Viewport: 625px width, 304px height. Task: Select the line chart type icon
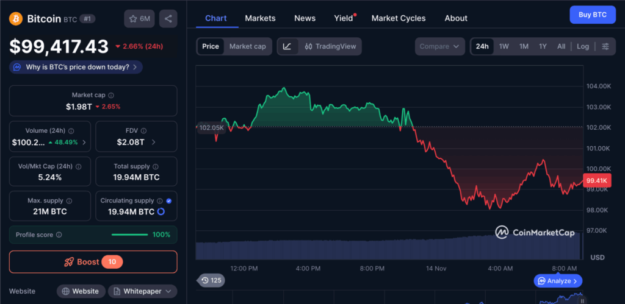[x=287, y=46]
